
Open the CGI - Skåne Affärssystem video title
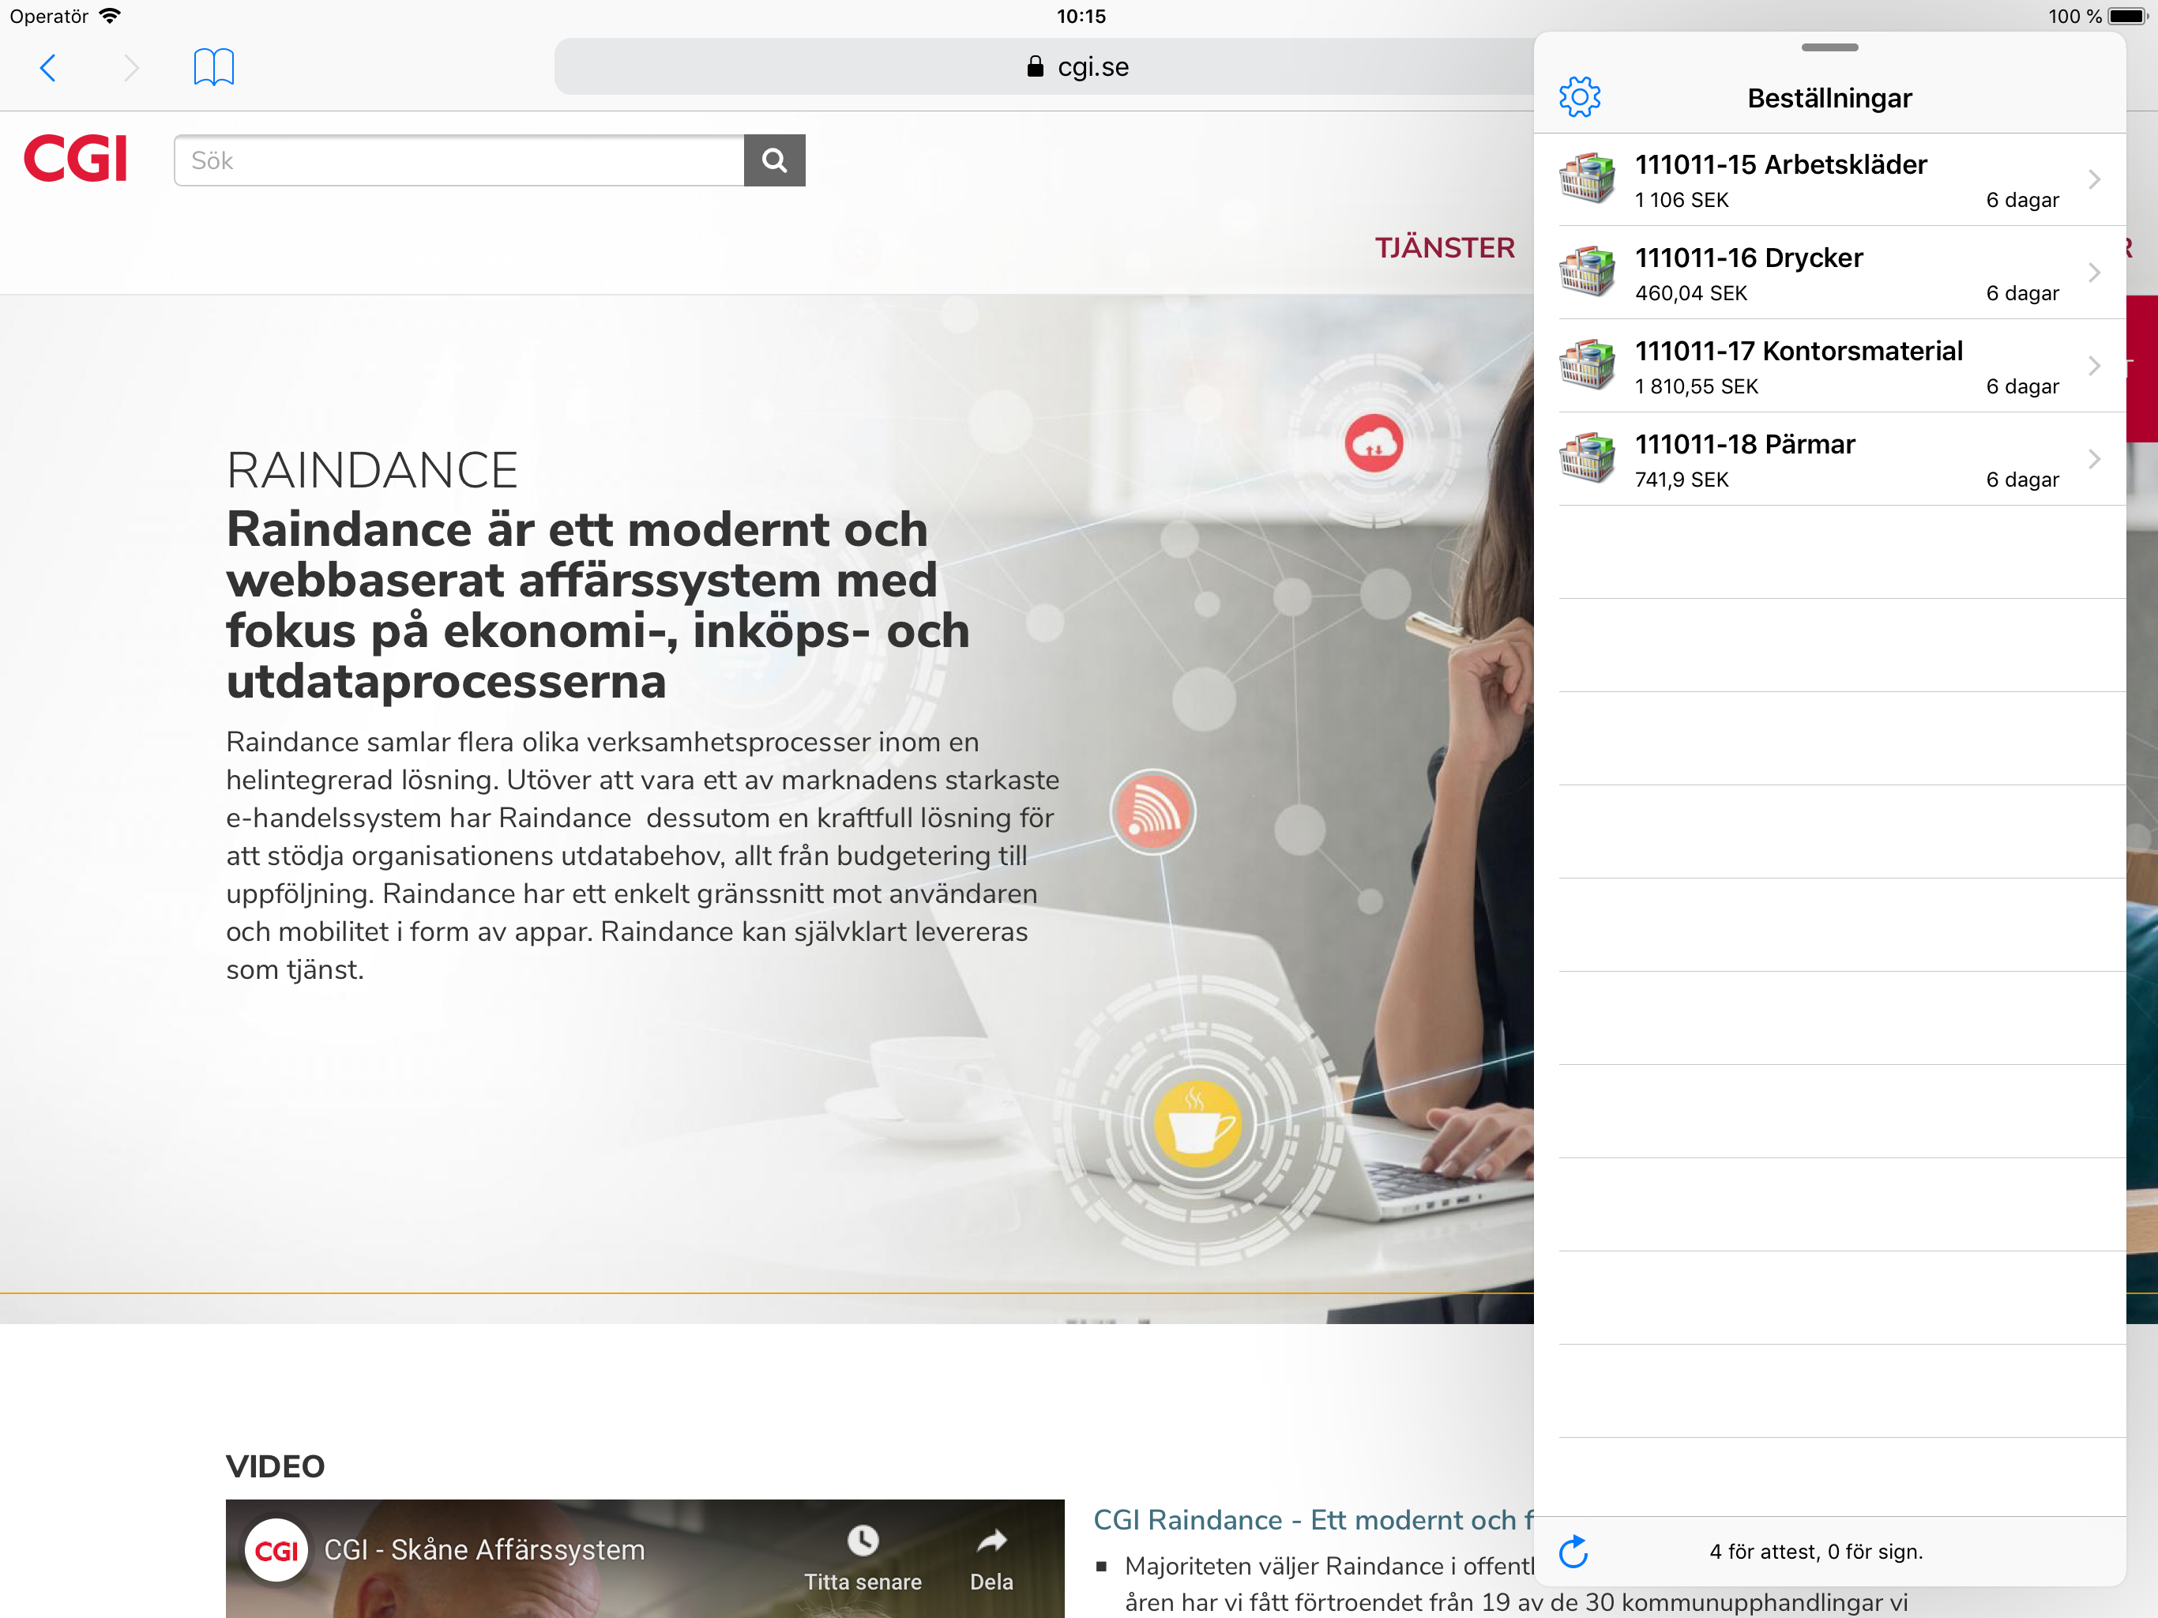(x=484, y=1550)
